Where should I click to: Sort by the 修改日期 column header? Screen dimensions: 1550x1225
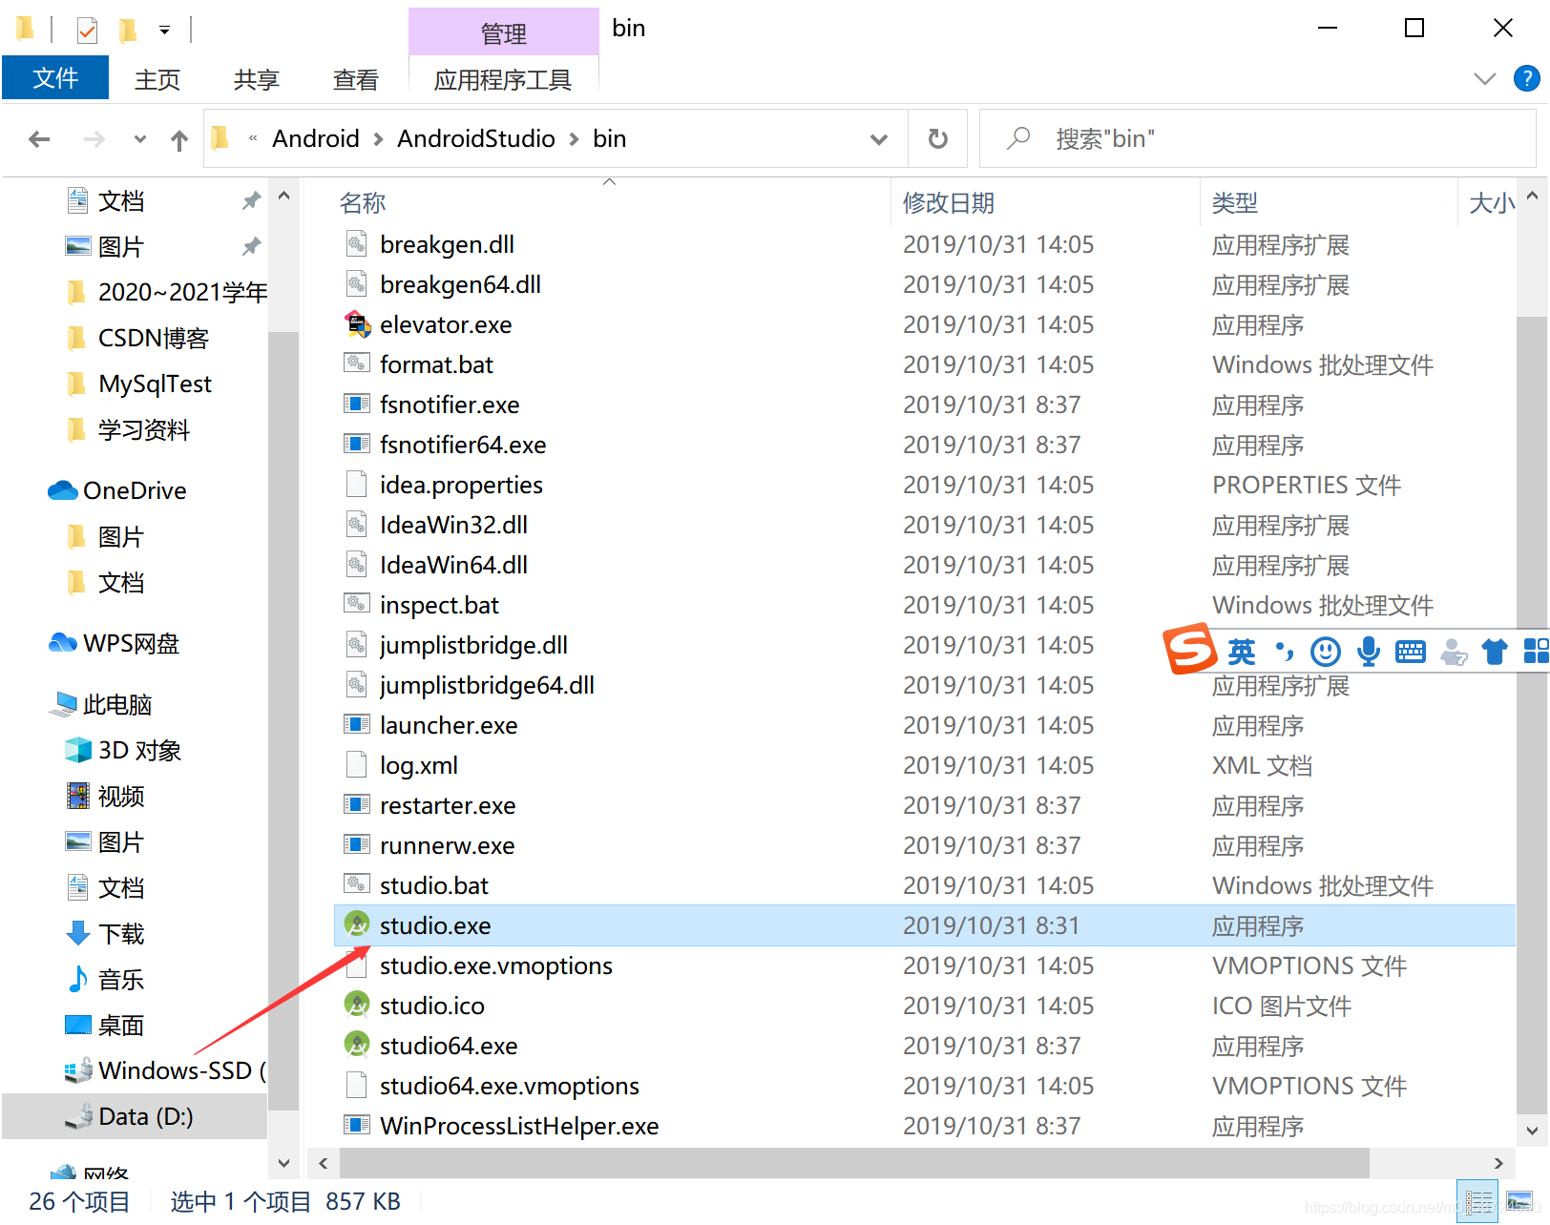point(949,203)
